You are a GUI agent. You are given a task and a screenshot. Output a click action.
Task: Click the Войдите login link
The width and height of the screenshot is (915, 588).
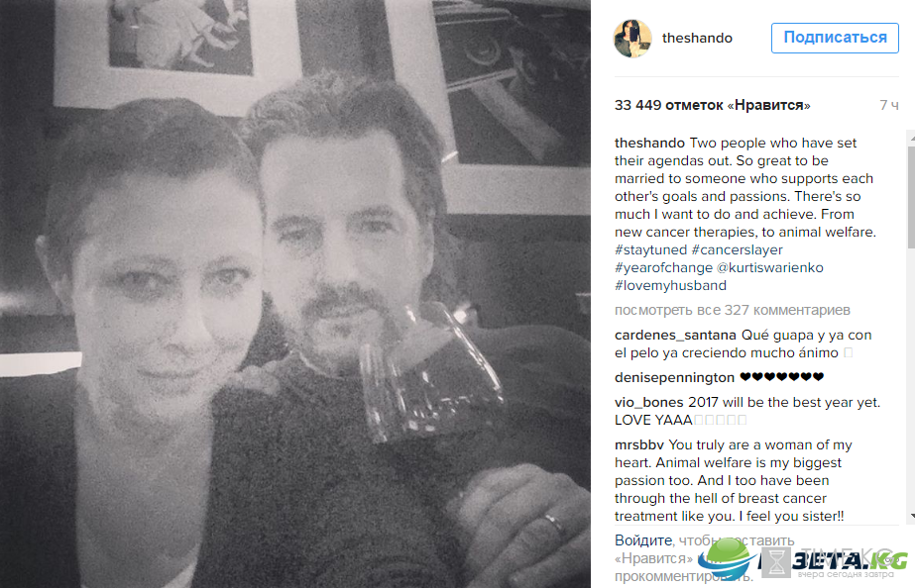(x=643, y=540)
